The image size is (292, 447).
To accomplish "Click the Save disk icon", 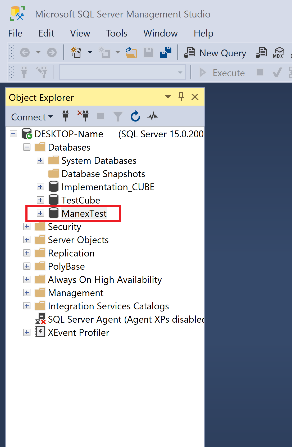I will pyautogui.click(x=148, y=52).
